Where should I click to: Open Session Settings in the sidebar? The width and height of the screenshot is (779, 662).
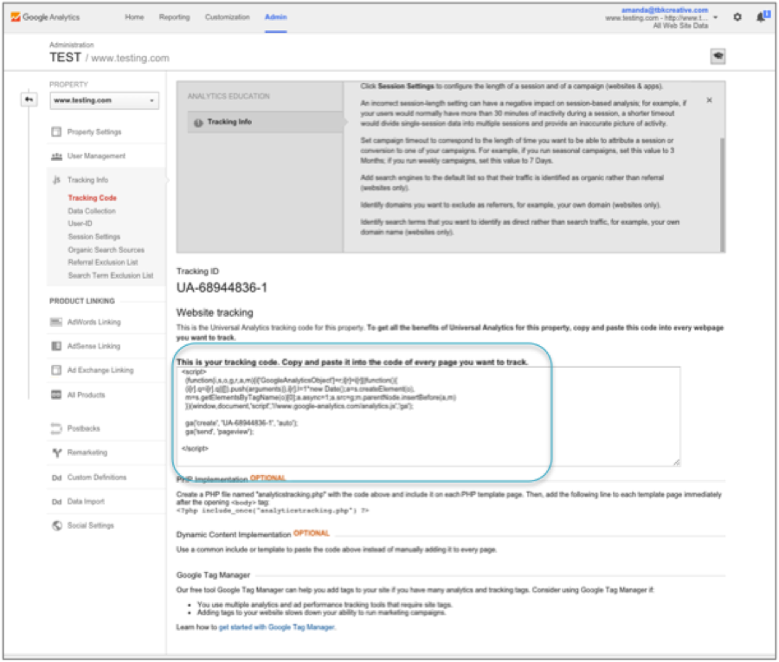click(x=94, y=237)
